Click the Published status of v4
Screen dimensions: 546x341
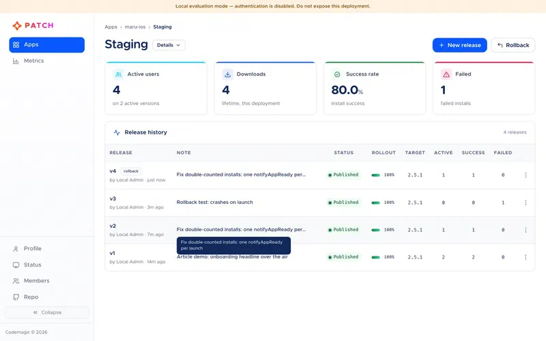pos(343,175)
